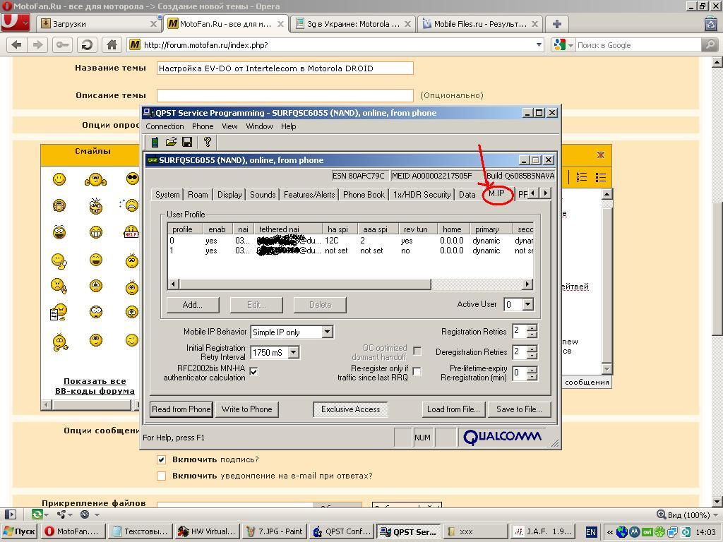Click the 'Название темы' topic title field

pos(285,68)
